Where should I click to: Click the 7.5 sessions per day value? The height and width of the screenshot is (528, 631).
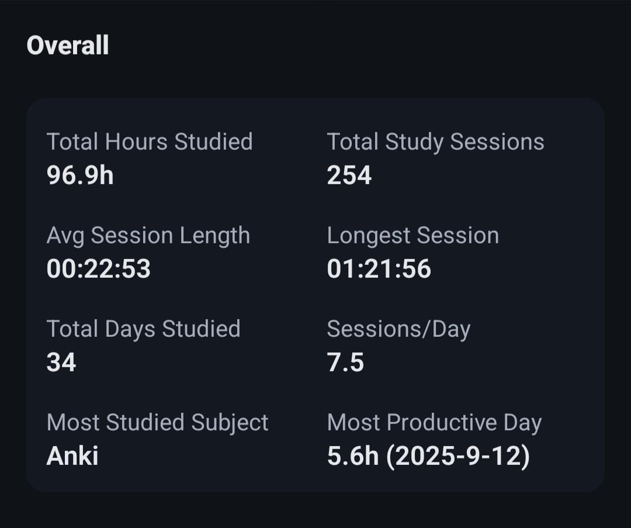point(345,363)
